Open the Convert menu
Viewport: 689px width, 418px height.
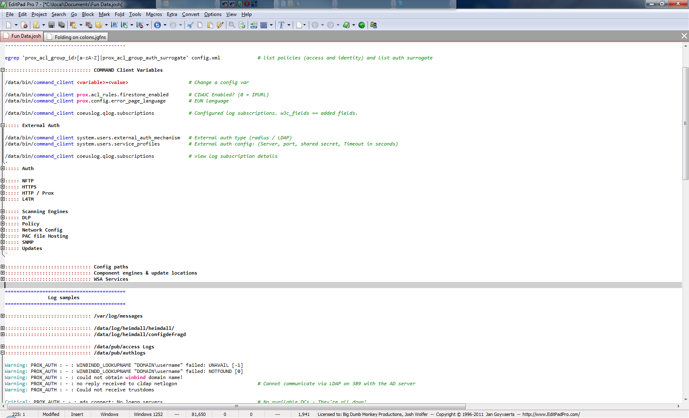tap(191, 14)
